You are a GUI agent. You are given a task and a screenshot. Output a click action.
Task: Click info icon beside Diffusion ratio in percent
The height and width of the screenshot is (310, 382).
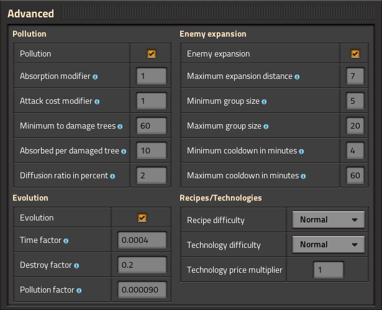112,176
